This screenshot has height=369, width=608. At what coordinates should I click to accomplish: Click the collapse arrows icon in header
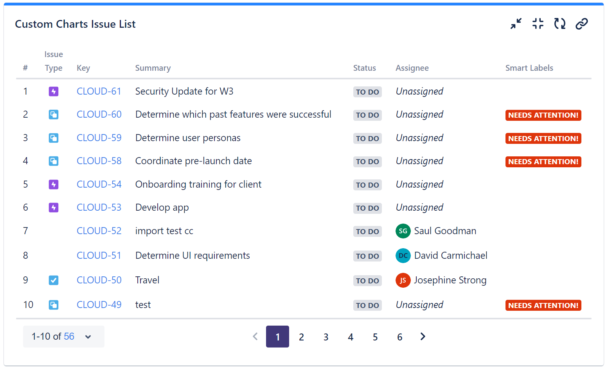(516, 24)
